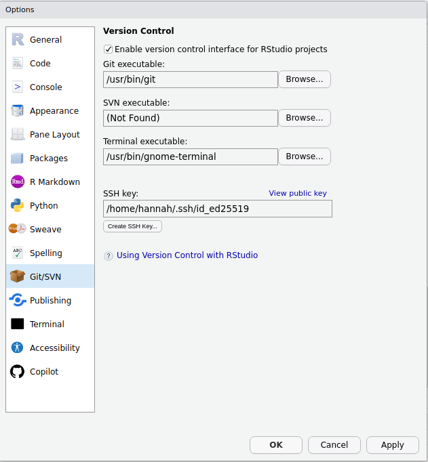Screen dimensions: 428x462
Task: Click the Accessibility figure icon
Action: coord(18,348)
